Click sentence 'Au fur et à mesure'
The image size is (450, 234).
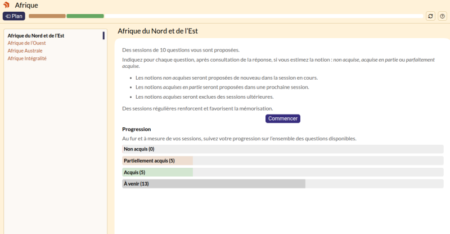tap(239, 139)
